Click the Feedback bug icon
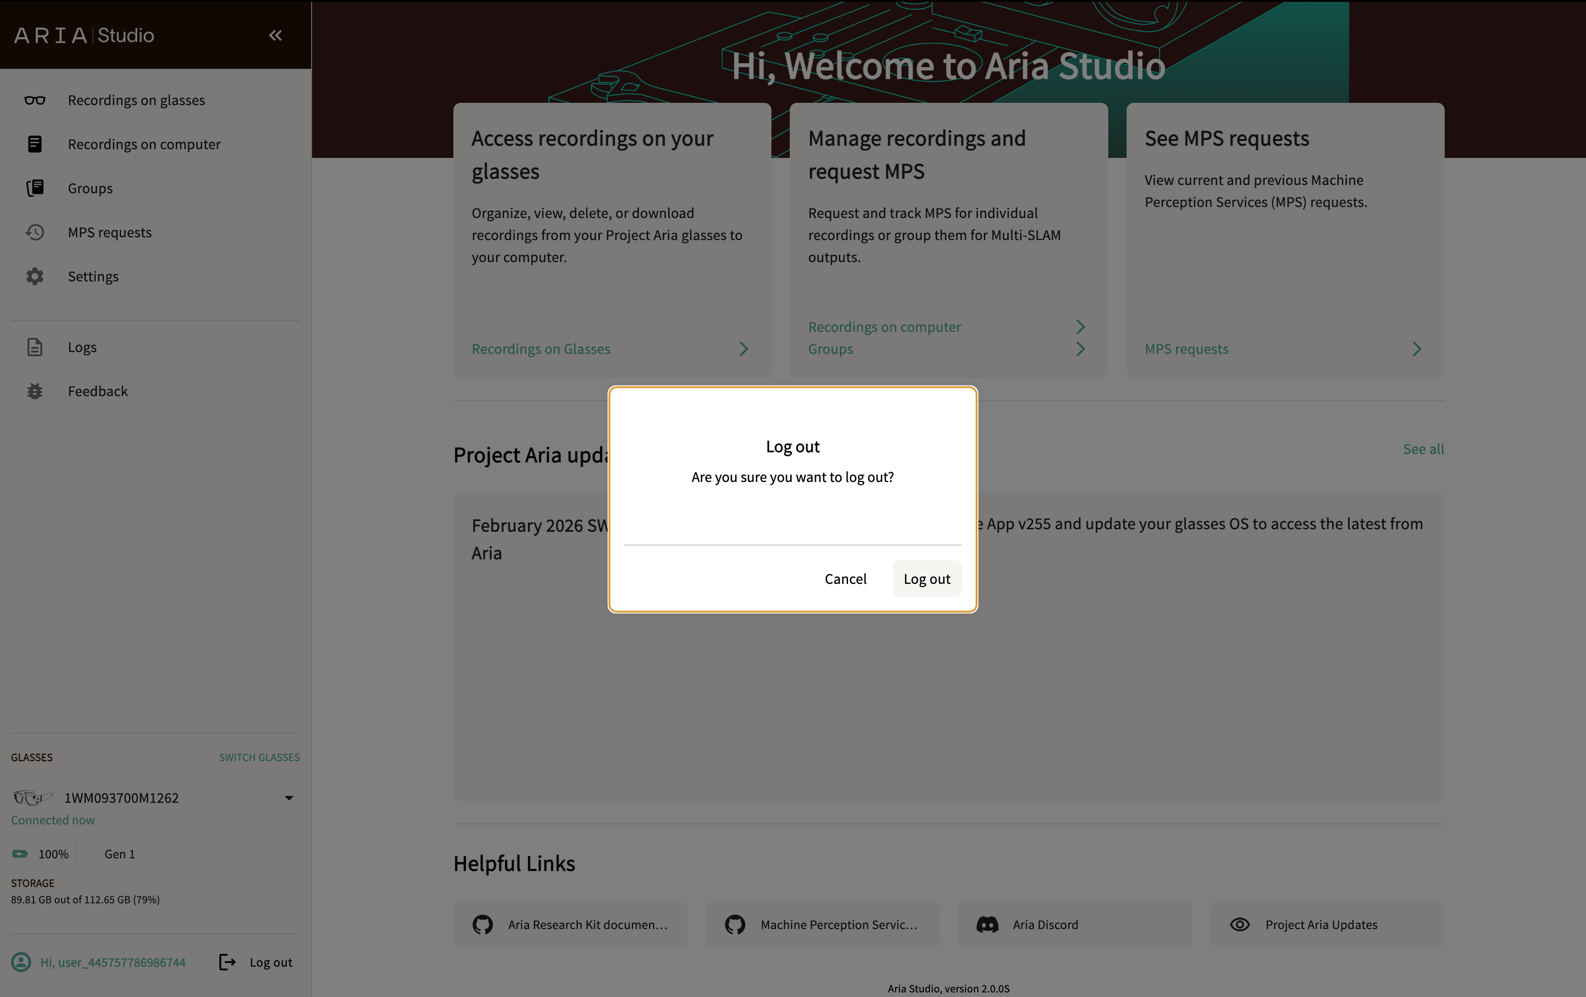 [35, 392]
